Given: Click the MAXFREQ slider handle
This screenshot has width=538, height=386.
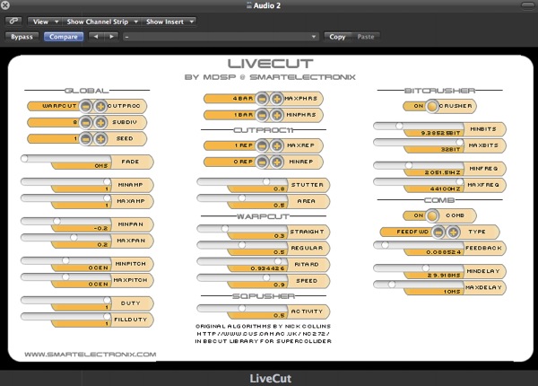Looking at the screenshot, I should (459, 181).
